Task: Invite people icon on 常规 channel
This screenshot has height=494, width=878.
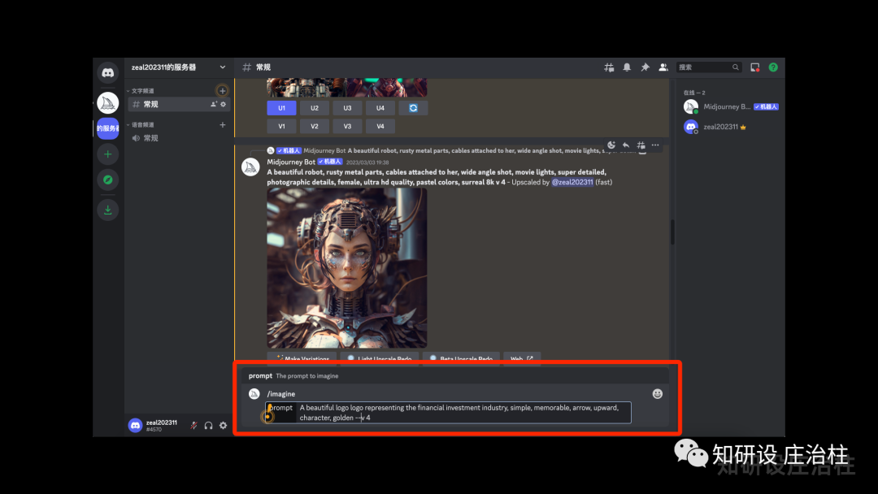Action: (x=213, y=104)
